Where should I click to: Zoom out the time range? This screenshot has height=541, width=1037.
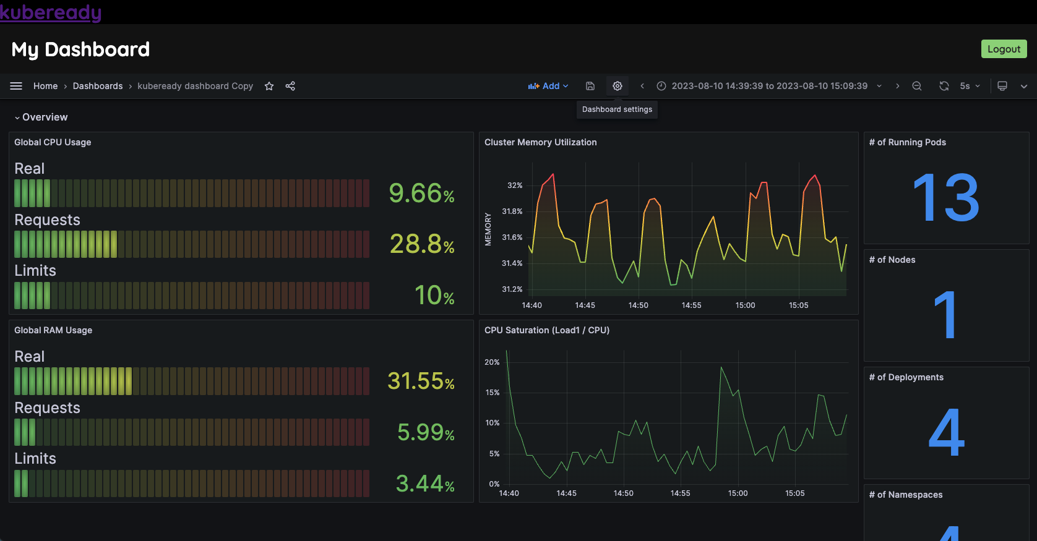tap(917, 86)
